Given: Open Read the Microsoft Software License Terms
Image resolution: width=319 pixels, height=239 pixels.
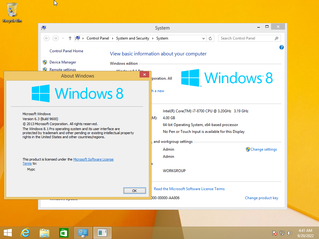Looking at the screenshot, I should 189,189.
